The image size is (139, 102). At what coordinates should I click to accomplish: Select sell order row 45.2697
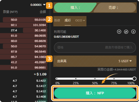[x=24, y=62]
